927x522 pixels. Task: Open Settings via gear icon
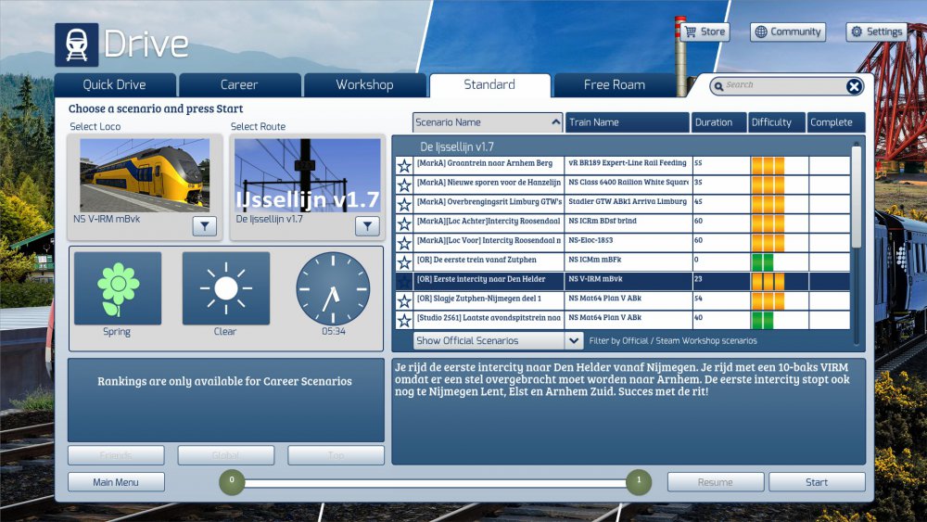[857, 32]
